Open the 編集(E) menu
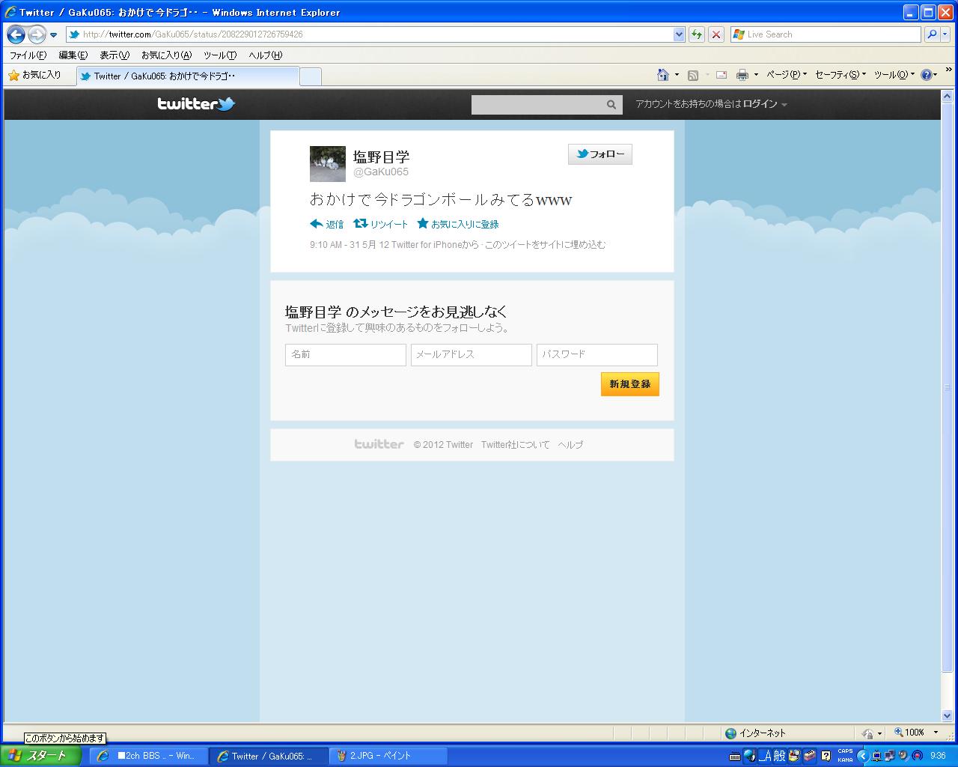 [73, 55]
